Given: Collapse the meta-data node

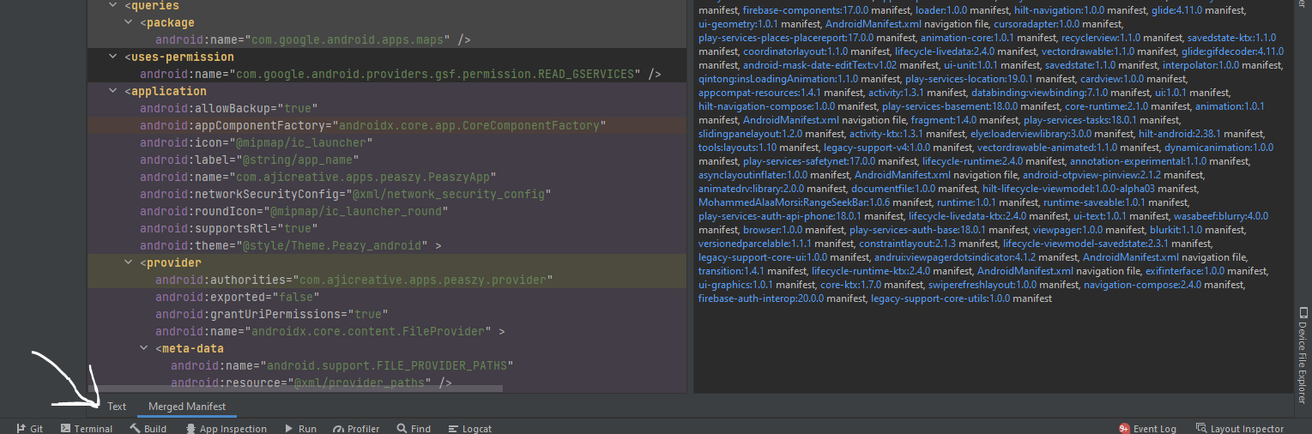Looking at the screenshot, I should click(x=144, y=348).
